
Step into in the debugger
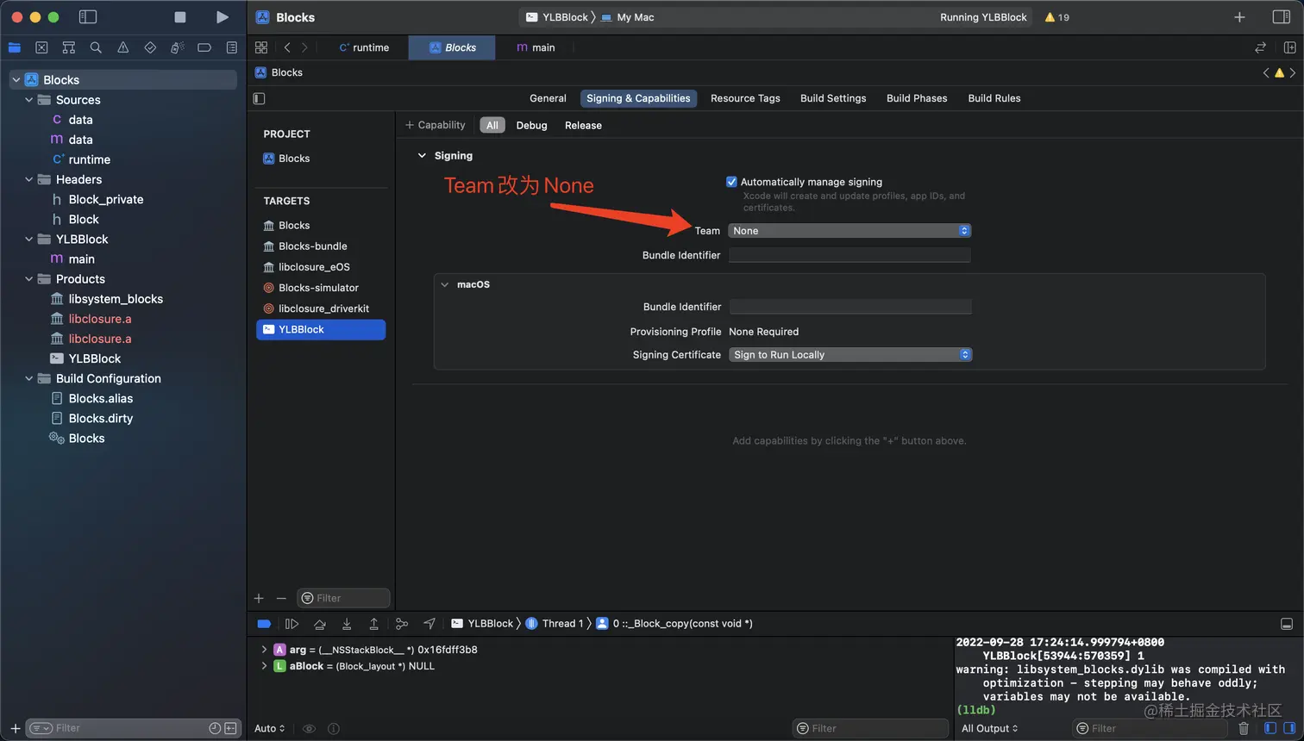[x=347, y=624]
